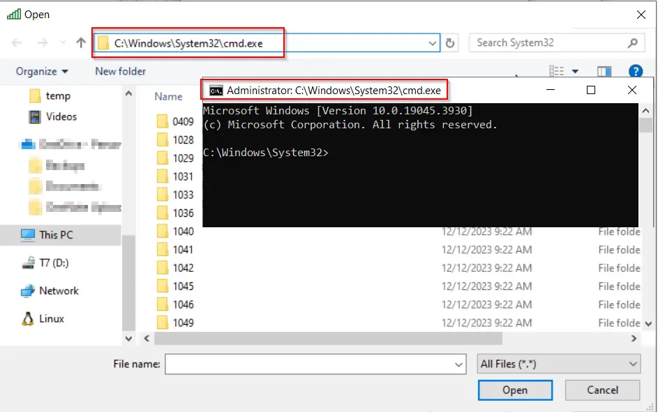Click the T7 (D:) drive icon
Screen dimensions: 658x412
coord(28,263)
